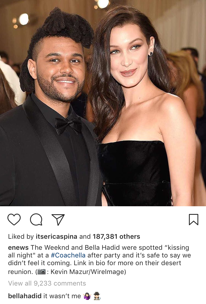
Task: Save the post with the bookmark icon
Action: 194,219
